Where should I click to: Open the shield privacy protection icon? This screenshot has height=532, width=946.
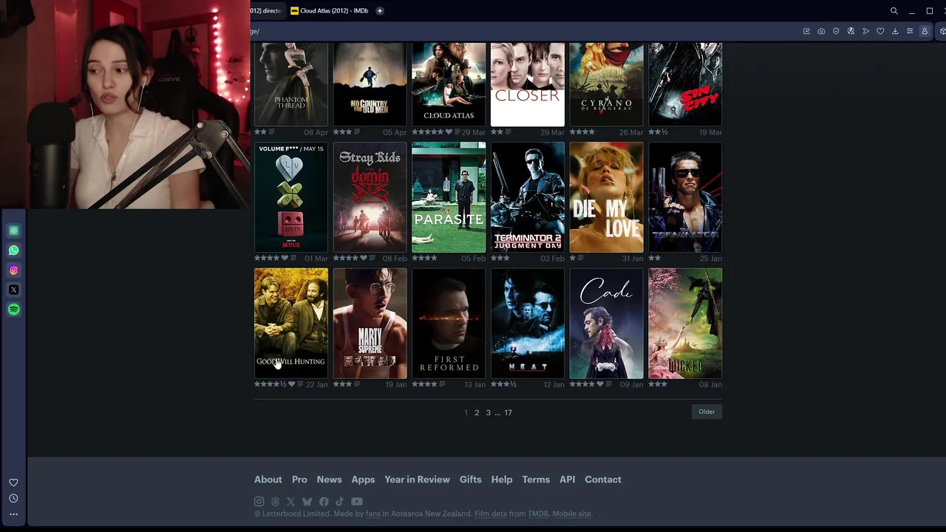tap(836, 31)
